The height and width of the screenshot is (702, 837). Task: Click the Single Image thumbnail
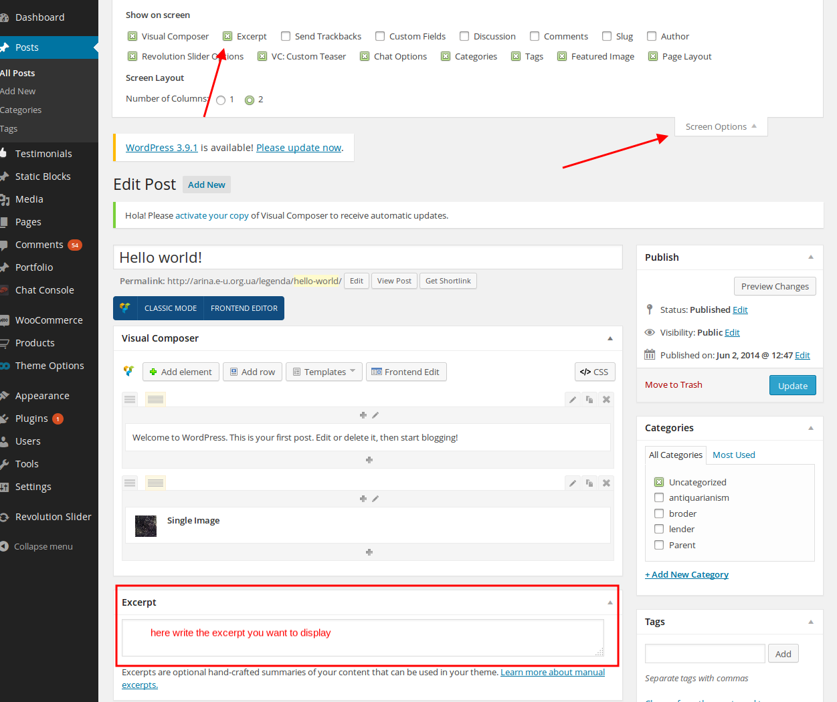pos(146,526)
